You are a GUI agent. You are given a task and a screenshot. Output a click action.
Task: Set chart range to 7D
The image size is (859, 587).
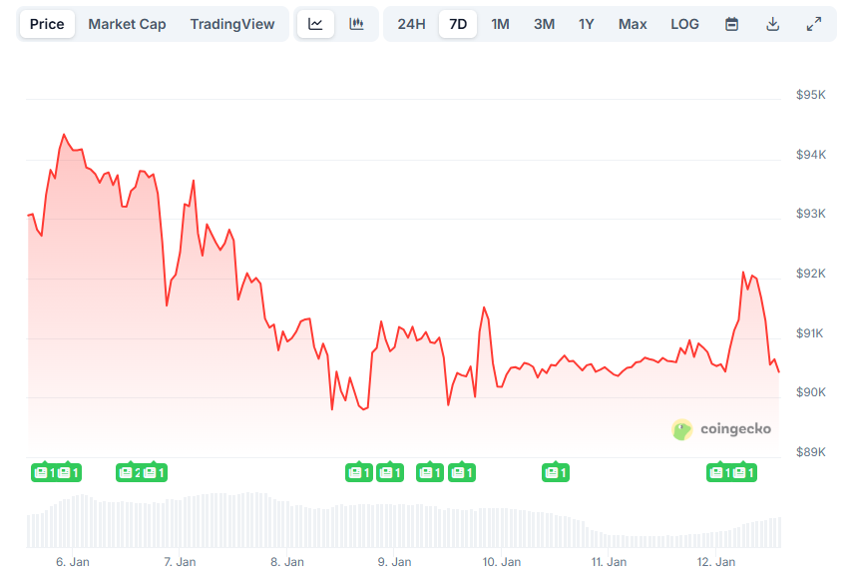458,24
